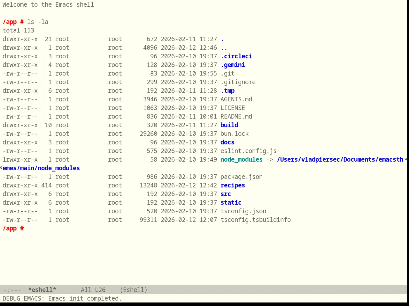Click the '..' parent directory entry
Viewport: 409px width, 306px height.
point(224,48)
